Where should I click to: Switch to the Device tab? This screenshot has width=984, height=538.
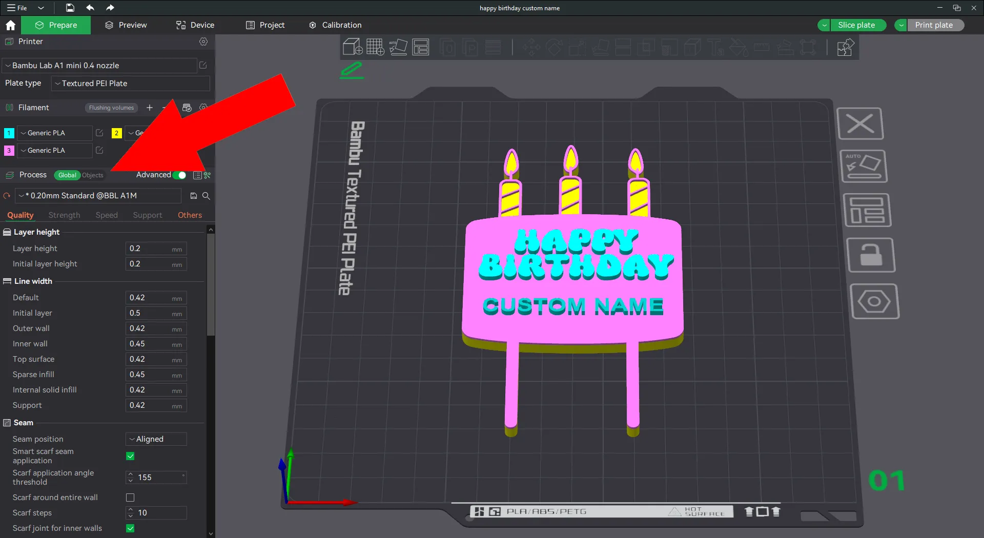pyautogui.click(x=195, y=25)
